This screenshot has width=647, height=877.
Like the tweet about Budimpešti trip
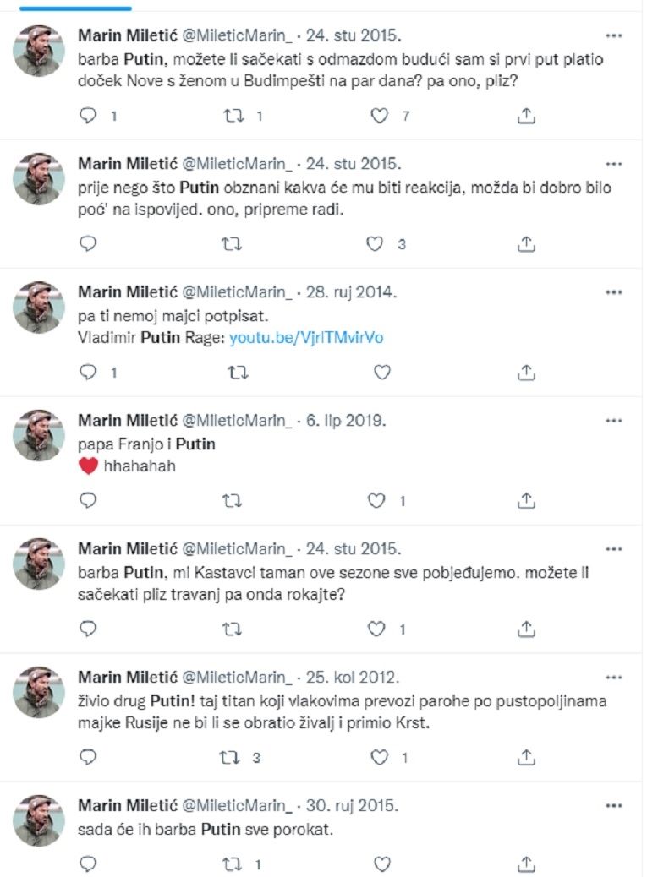tap(381, 116)
